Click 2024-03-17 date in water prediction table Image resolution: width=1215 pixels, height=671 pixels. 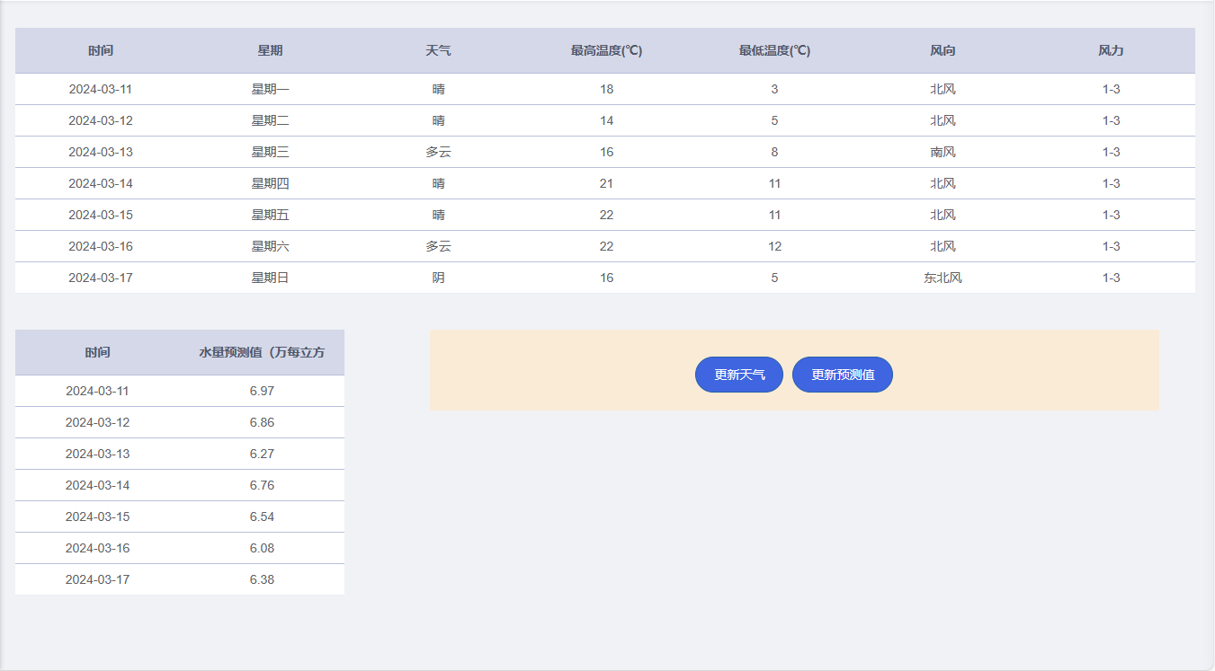point(97,579)
